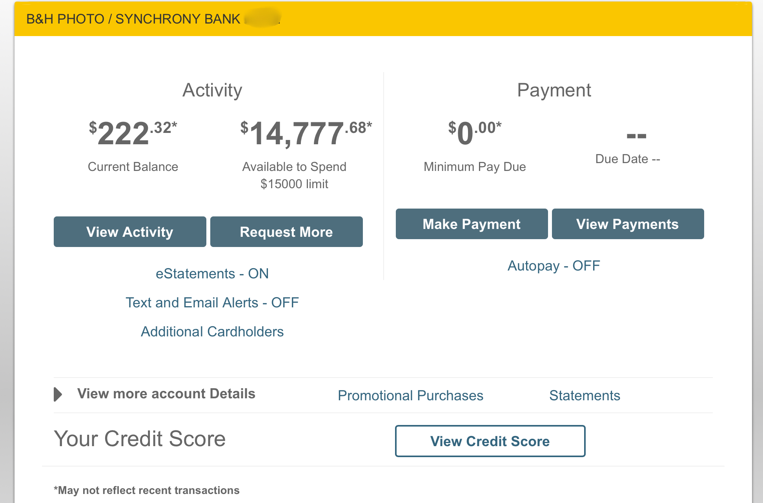Click the Due Date -- label
Screen dimensions: 763x503
tap(628, 159)
